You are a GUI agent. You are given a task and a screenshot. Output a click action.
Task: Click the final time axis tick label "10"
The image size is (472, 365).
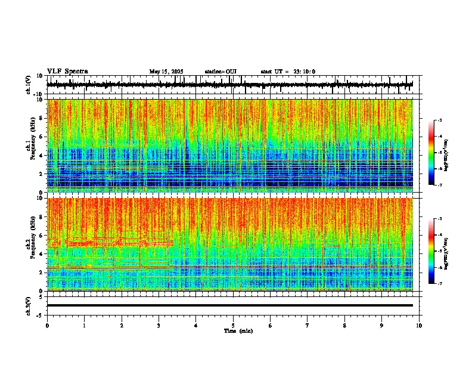coord(419,326)
